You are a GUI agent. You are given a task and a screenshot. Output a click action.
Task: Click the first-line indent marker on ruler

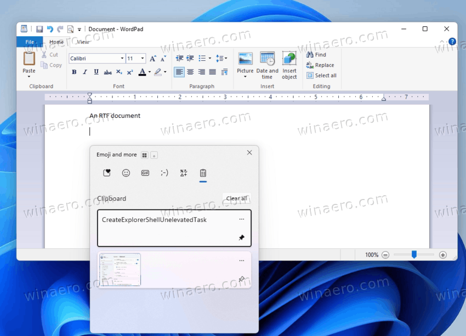[x=90, y=95]
